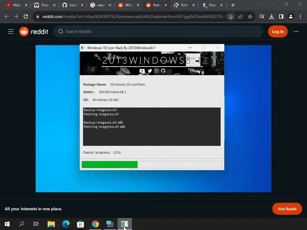Click 'Patching imageres.dll x86' log line
The height and width of the screenshot is (230, 307).
pos(104,127)
